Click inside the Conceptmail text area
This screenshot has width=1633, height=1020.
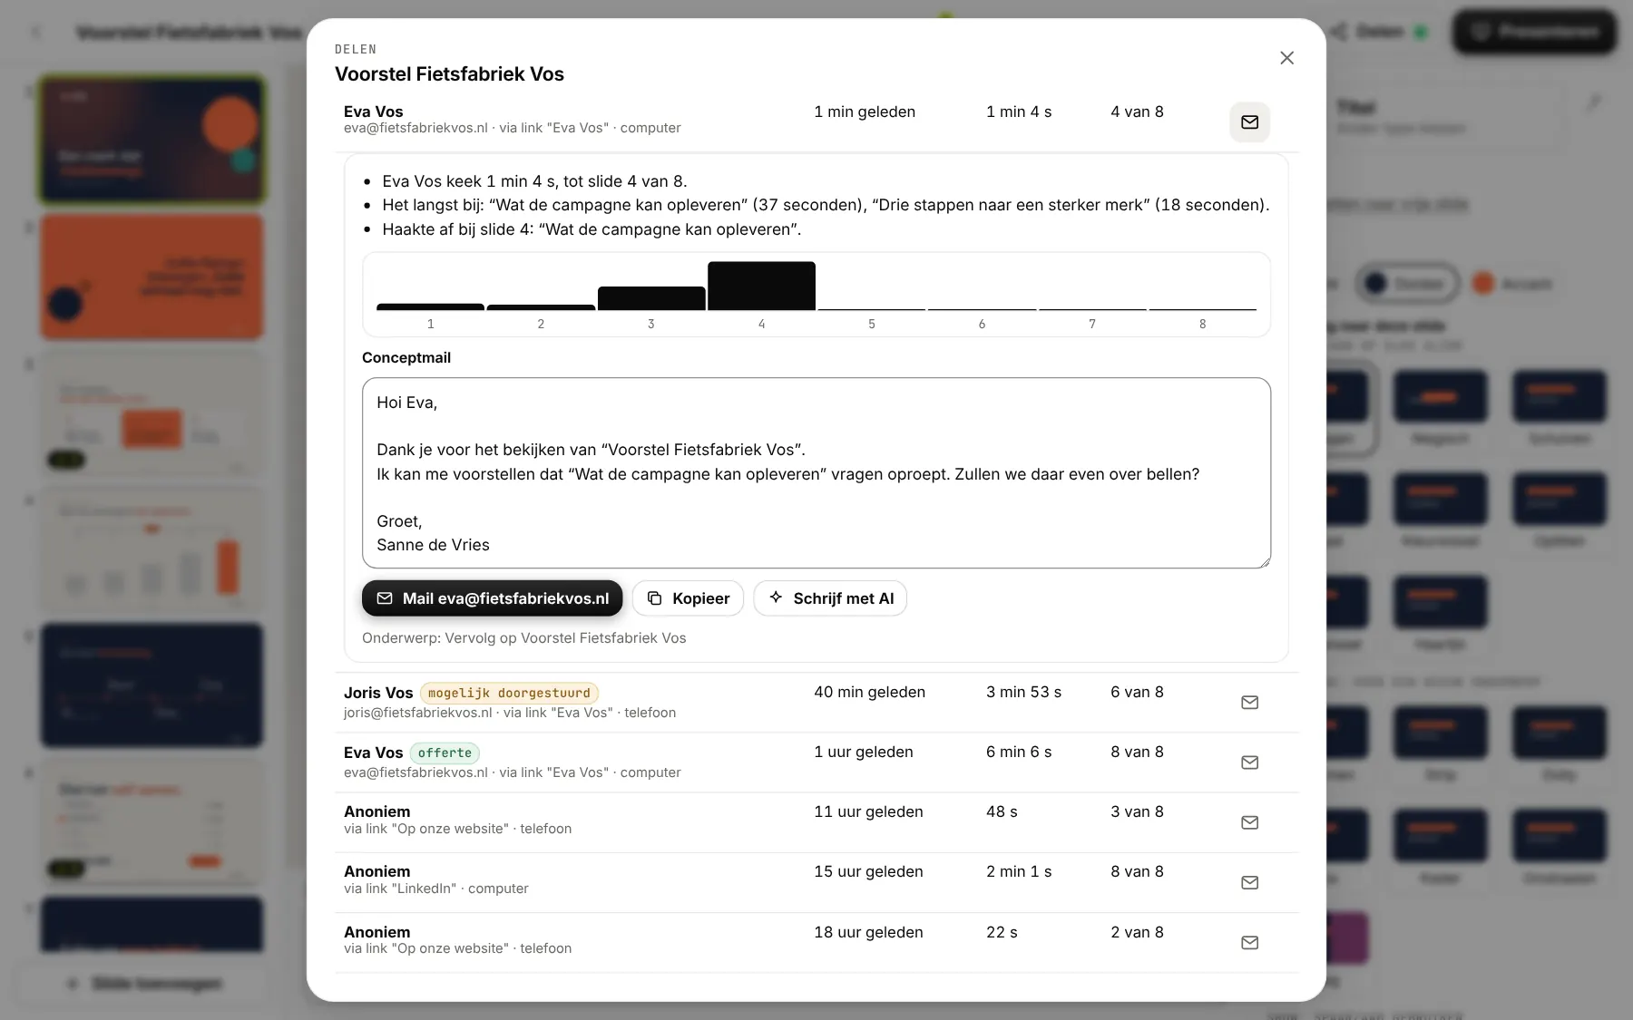(816, 473)
